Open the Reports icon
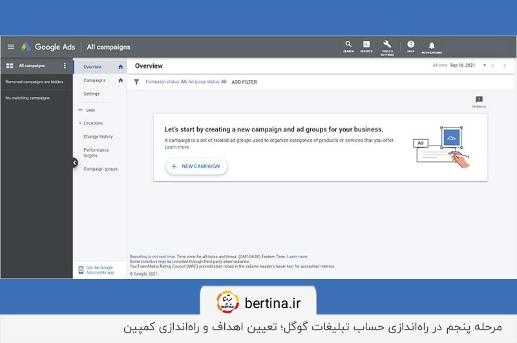The height and width of the screenshot is (343, 517). coord(366,45)
